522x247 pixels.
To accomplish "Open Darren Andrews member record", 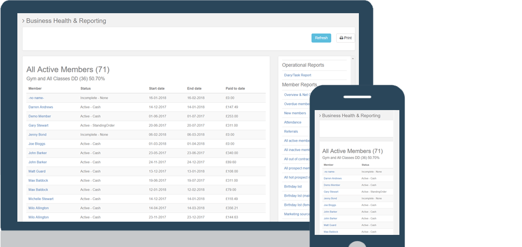I will pyautogui.click(x=41, y=107).
